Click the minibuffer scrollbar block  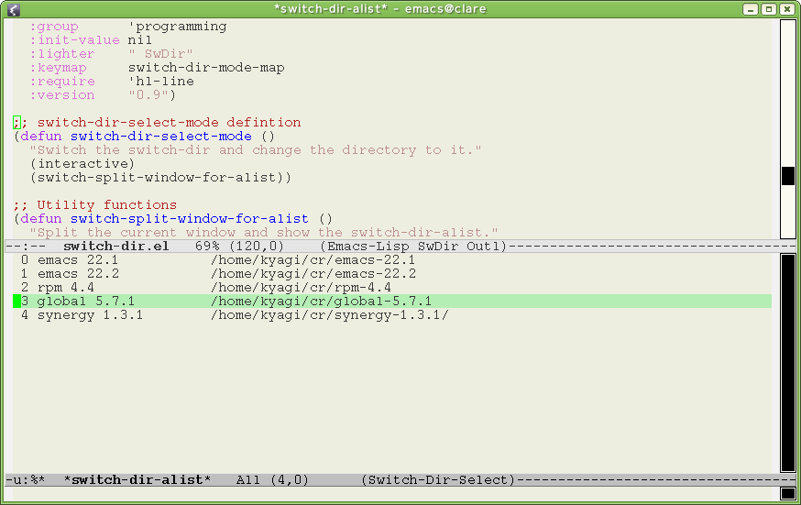tap(788, 493)
